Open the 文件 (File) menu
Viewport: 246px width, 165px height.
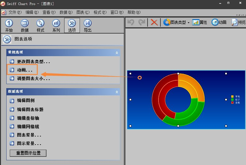point(15,12)
